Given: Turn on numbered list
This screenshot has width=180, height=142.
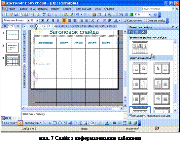Looking at the screenshot, I should pyautogui.click(x=81, y=20).
